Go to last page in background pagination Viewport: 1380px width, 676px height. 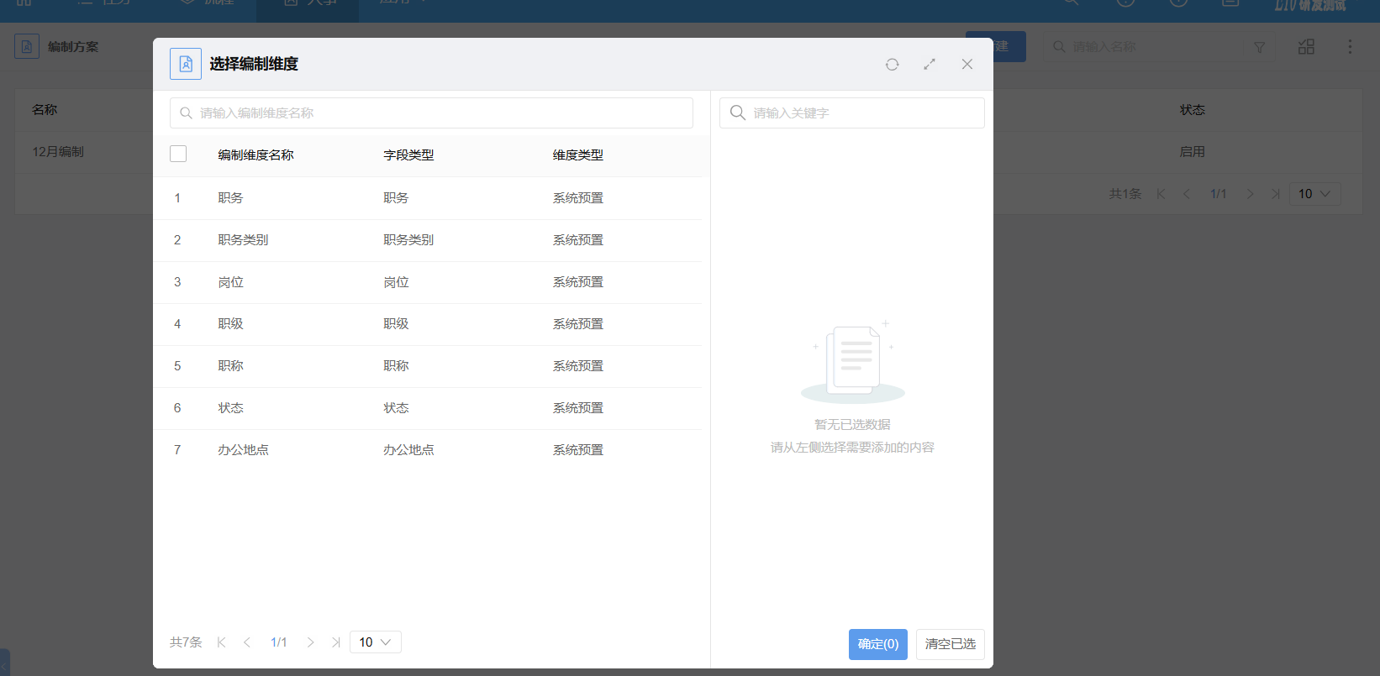click(x=1276, y=194)
